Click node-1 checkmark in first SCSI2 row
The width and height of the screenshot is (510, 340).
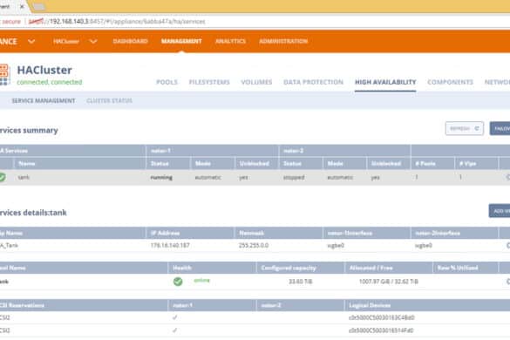point(174,317)
